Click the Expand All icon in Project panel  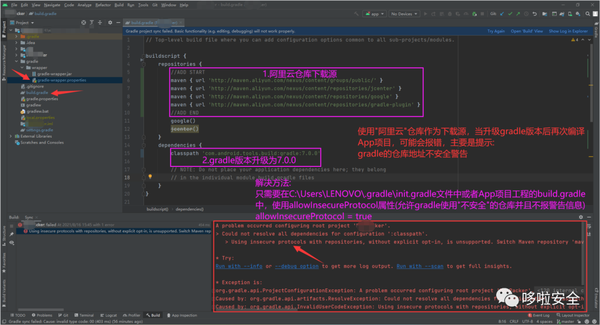92,23
